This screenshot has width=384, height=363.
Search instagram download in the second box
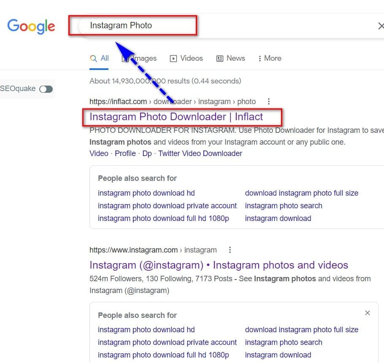tap(278, 355)
